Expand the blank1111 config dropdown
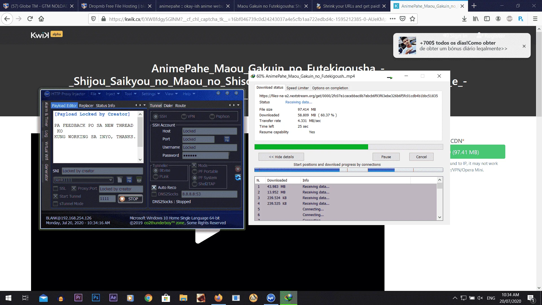This screenshot has width=542, height=305. click(110, 180)
